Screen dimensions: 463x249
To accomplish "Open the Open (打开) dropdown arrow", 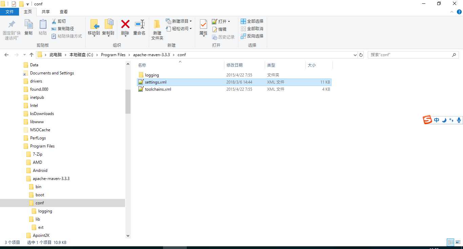I will click(x=229, y=22).
